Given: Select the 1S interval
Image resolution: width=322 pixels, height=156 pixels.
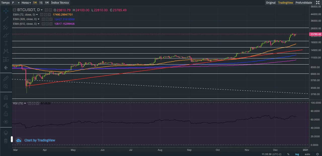Looking at the screenshot, I should pos(41,3).
